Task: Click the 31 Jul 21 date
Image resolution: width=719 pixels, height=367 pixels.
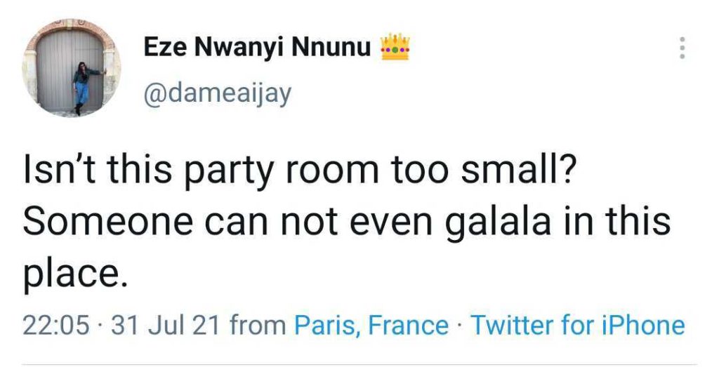Action: [x=162, y=326]
